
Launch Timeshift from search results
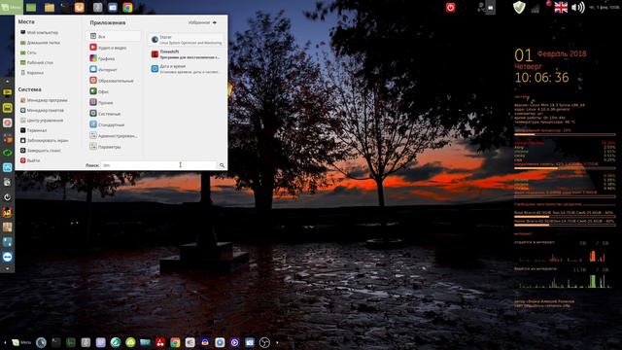(186, 54)
